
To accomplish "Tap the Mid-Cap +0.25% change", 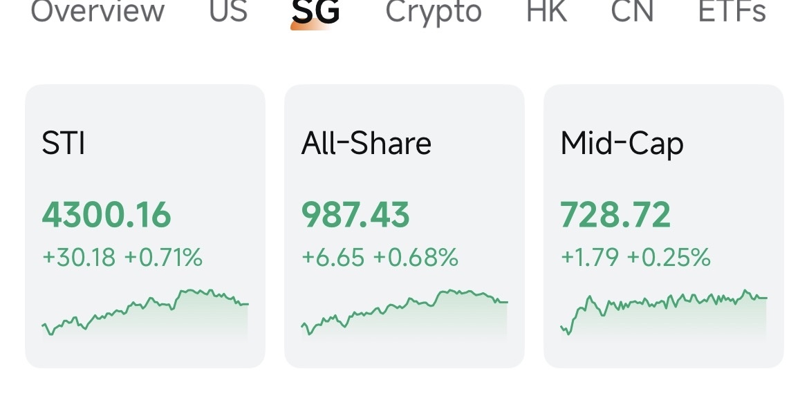I will pyautogui.click(x=669, y=258).
